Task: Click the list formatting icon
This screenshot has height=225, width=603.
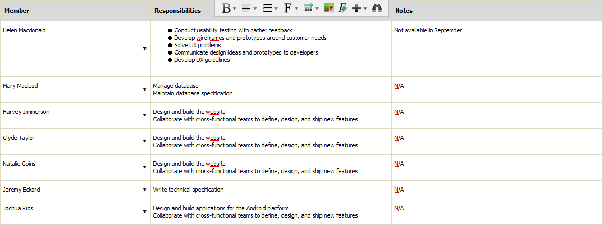Action: pyautogui.click(x=267, y=8)
